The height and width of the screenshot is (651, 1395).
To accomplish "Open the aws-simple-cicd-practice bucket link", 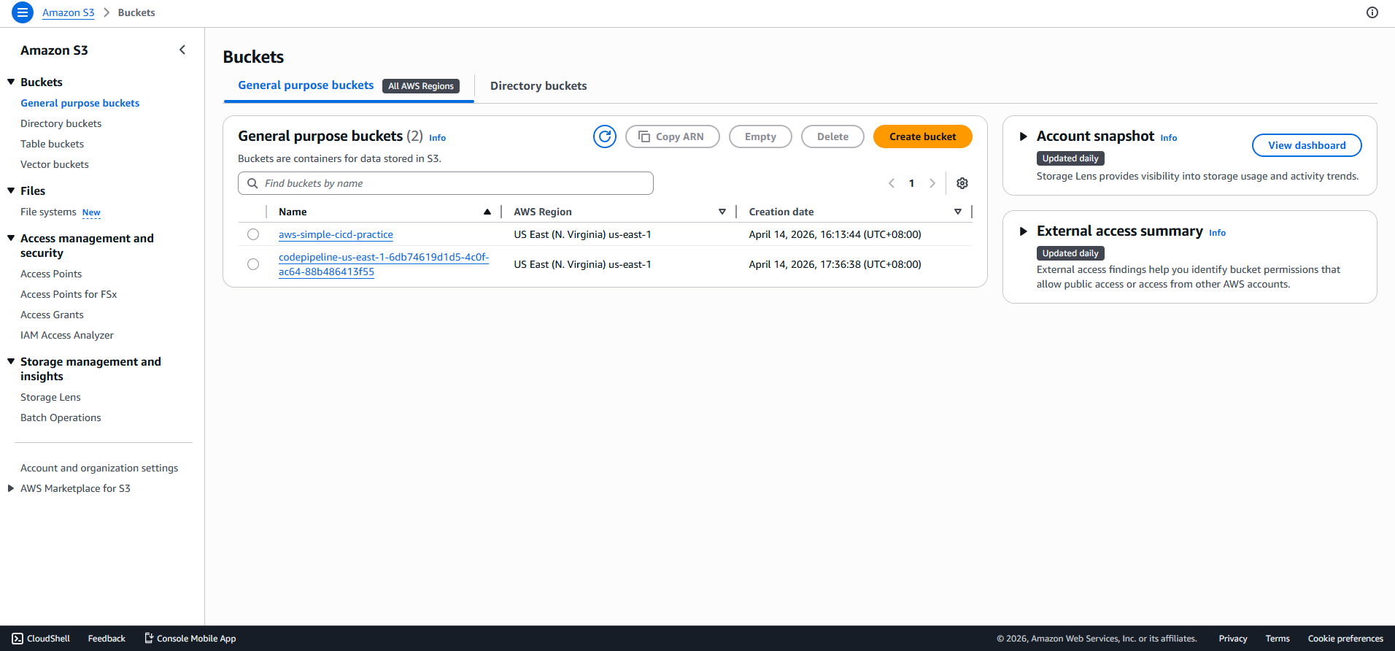I will (x=336, y=234).
